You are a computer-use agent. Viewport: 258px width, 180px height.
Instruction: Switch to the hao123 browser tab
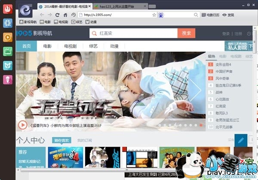click(120, 6)
